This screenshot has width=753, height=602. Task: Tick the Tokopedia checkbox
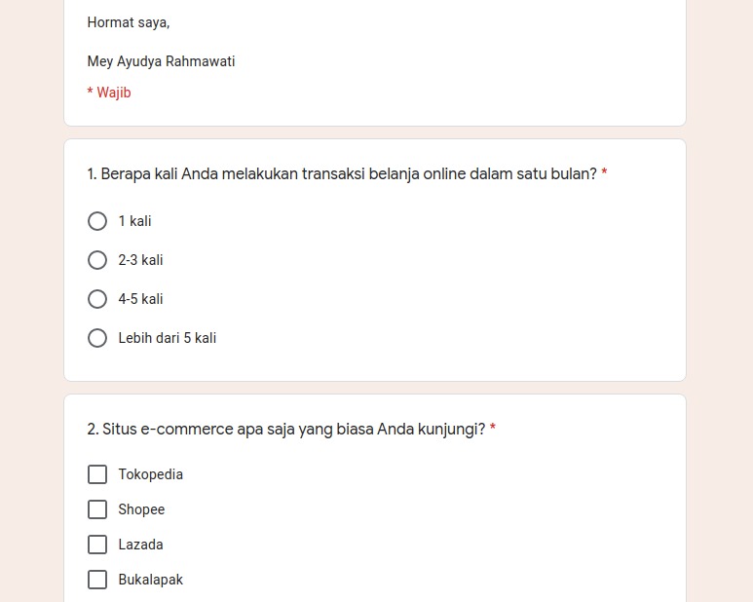97,474
